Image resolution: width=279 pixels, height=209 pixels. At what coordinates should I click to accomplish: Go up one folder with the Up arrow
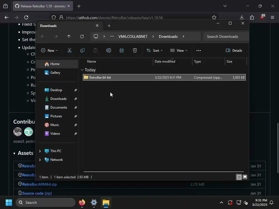pos(69,36)
